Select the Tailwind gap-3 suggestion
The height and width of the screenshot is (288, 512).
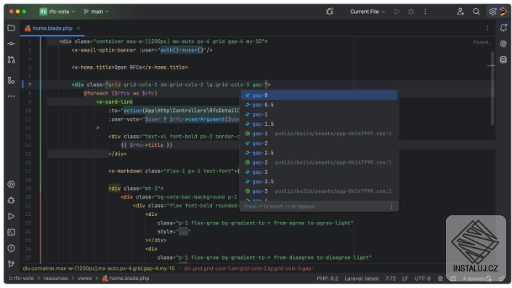[x=319, y=172]
